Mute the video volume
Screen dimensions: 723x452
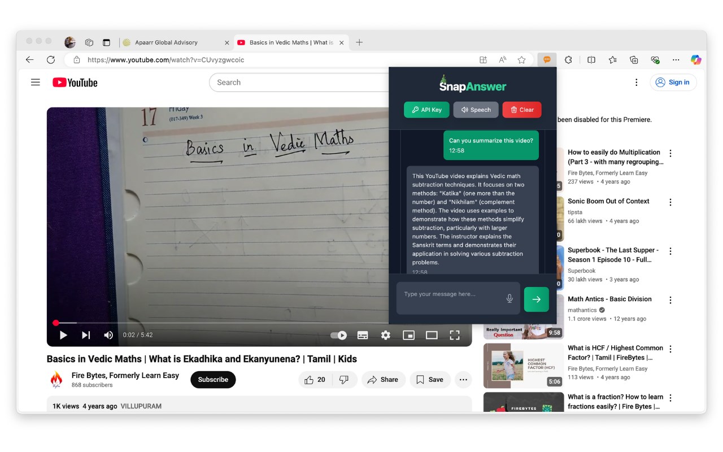(108, 335)
